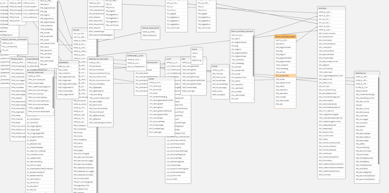Click KleurID field in KLEUR table
The width and height of the screenshot is (389, 193).
[x=197, y=53]
